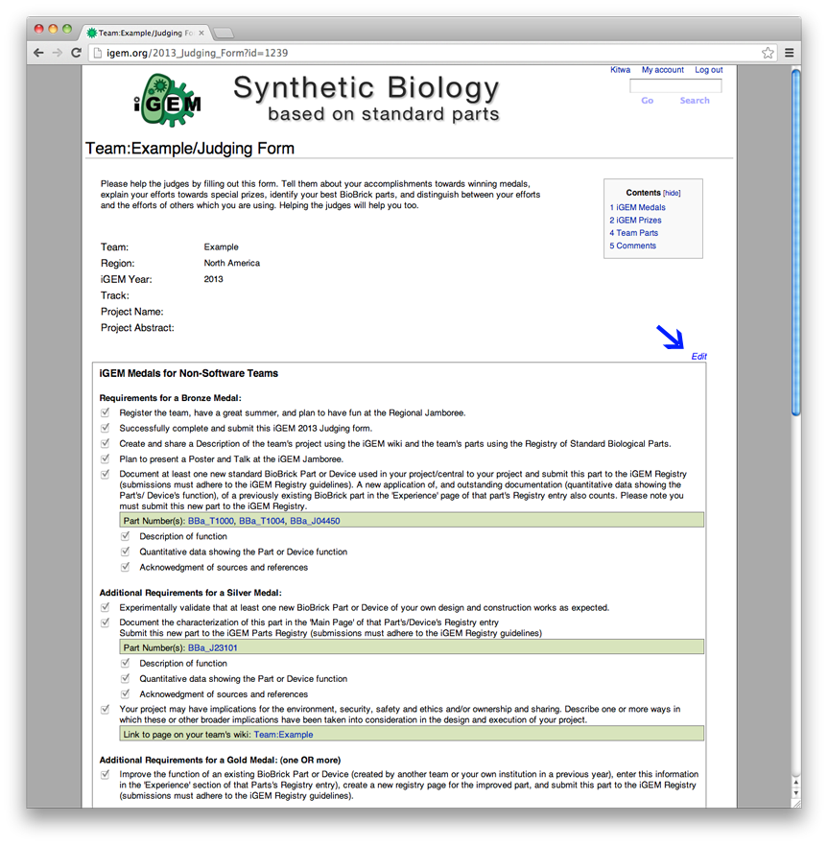The height and width of the screenshot is (845, 828).
Task: Reload the page with refresh icon
Action: click(x=76, y=53)
